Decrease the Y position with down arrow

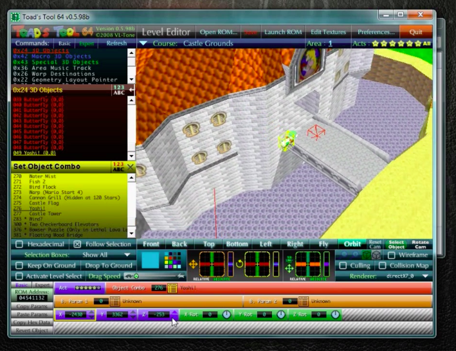133,317
